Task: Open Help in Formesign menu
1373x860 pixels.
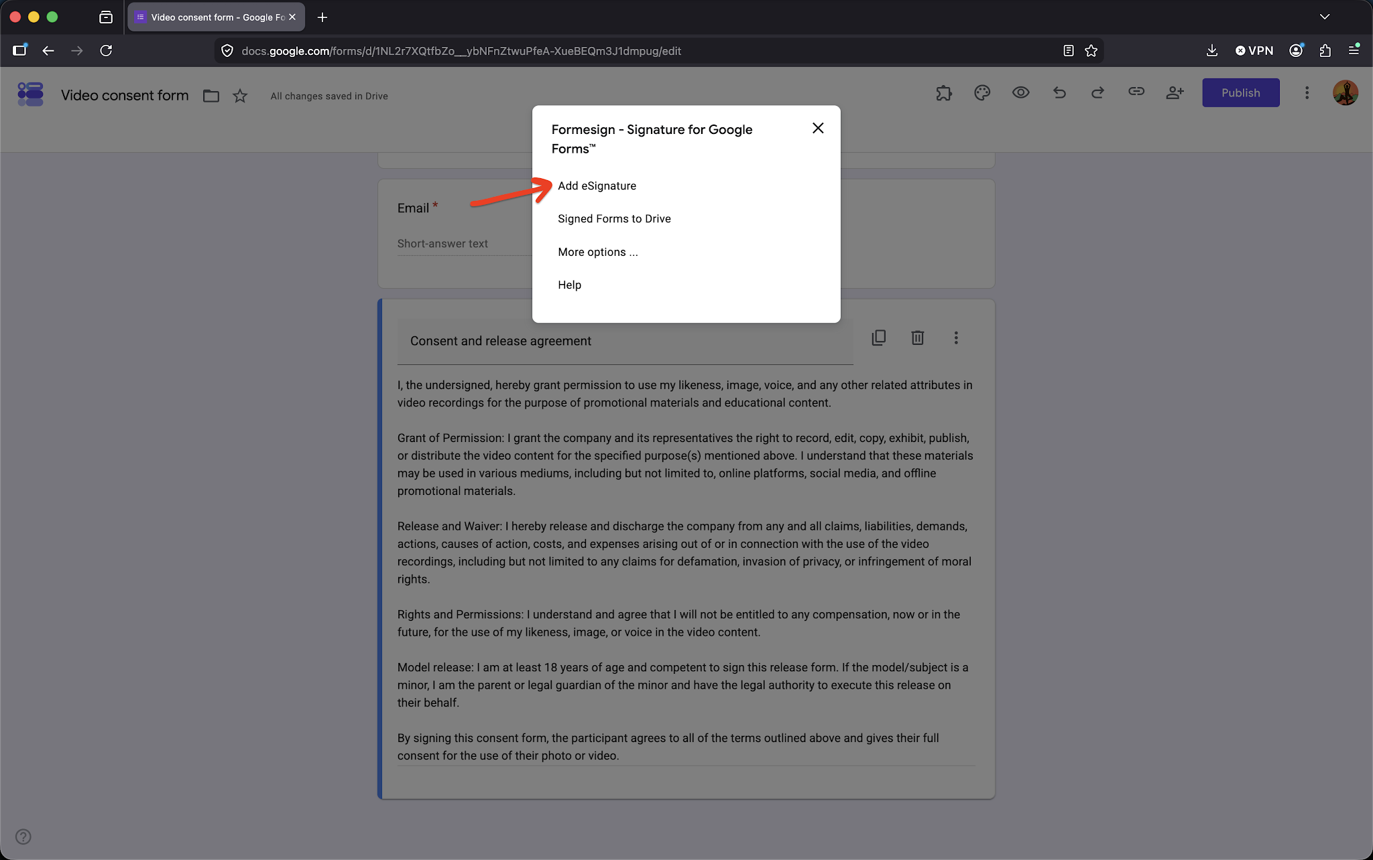Action: point(569,285)
